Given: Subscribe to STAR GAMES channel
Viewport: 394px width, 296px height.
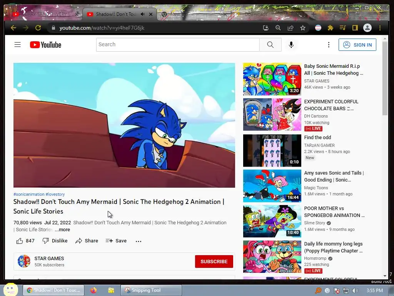Looking at the screenshot, I should (214, 262).
